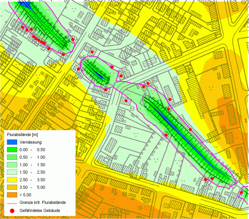Screen dimensions: 249x219
Task: Click the 0.50 - 1.00 legend color box
Action: coord(12,157)
